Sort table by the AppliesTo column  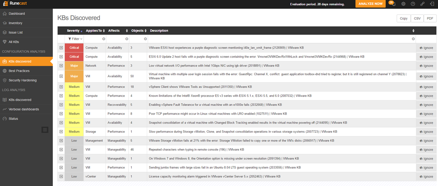[95, 31]
